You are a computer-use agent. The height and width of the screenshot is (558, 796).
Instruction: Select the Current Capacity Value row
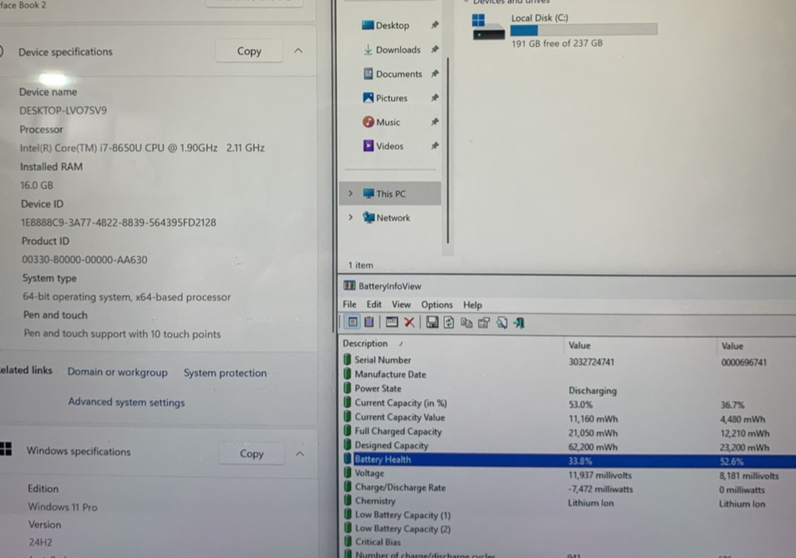click(x=567, y=417)
